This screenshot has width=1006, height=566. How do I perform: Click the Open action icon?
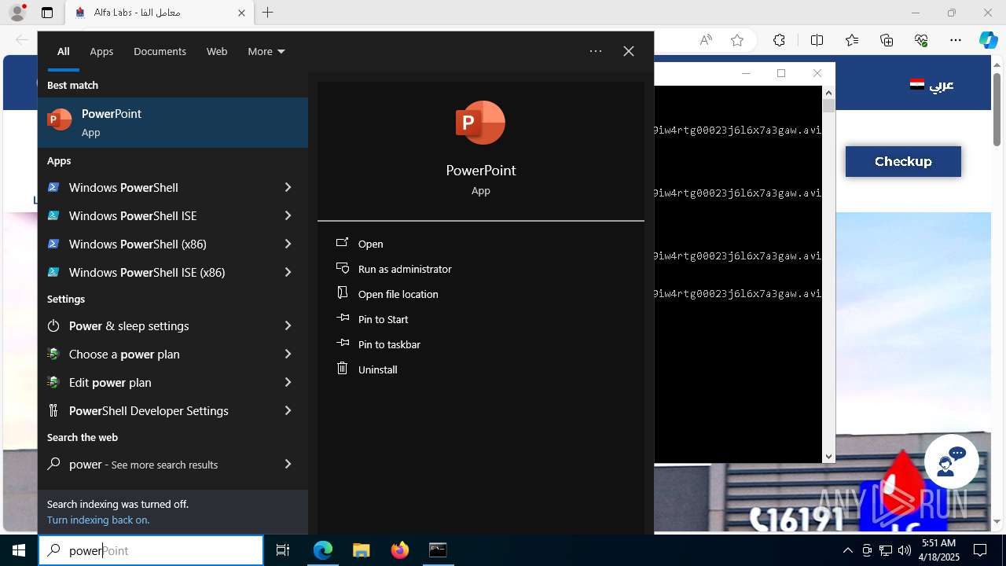(342, 243)
